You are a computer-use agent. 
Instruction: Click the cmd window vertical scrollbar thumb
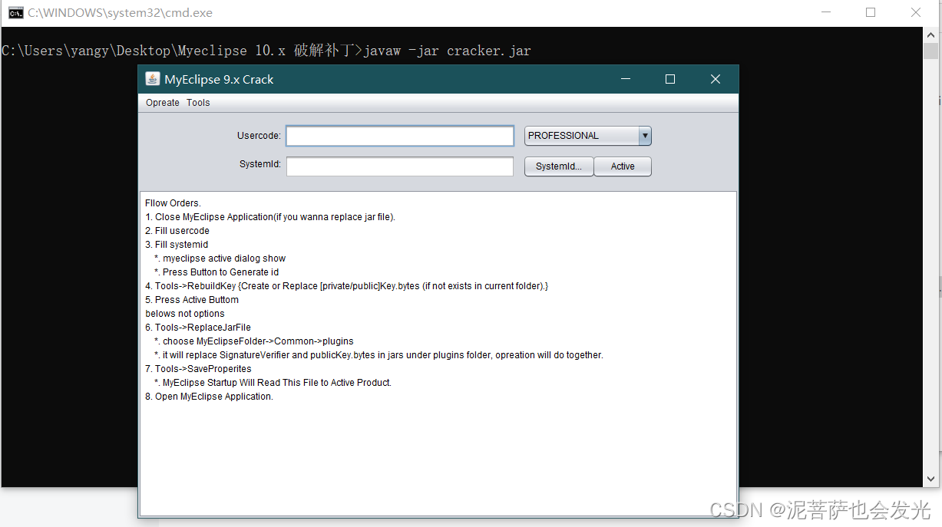(x=931, y=51)
